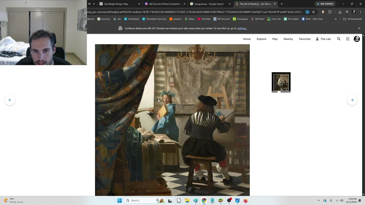365x205 pixels.
Task: Open the homewyse bookmark
Action: [x=240, y=19]
